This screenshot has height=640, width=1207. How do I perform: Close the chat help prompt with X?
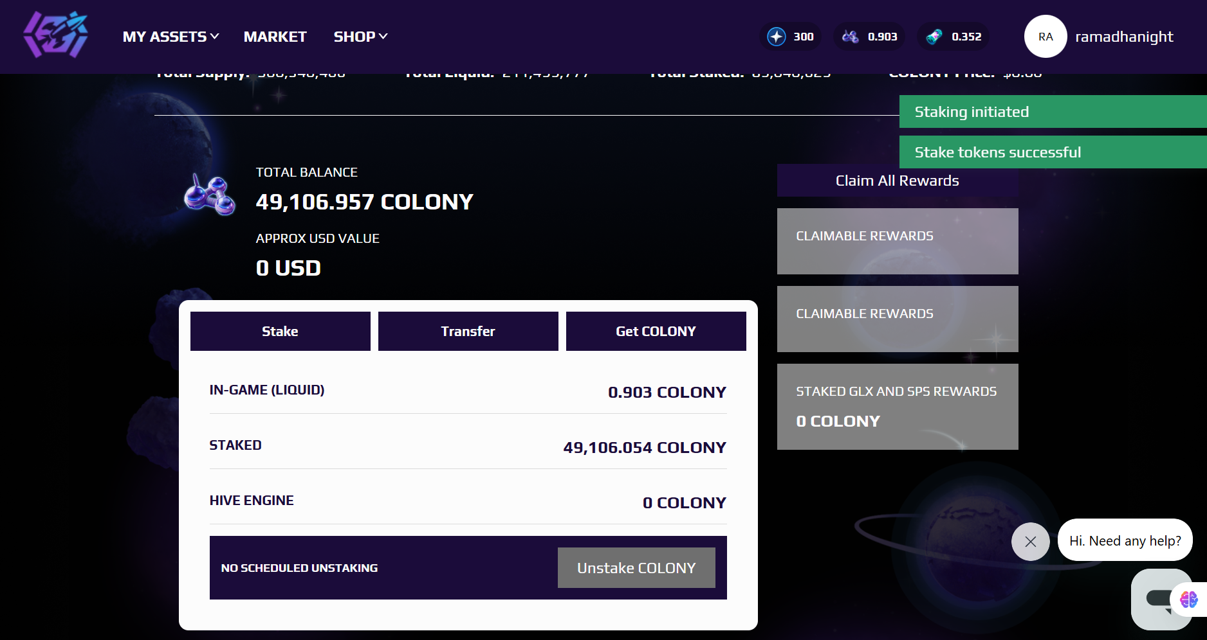pos(1031,542)
